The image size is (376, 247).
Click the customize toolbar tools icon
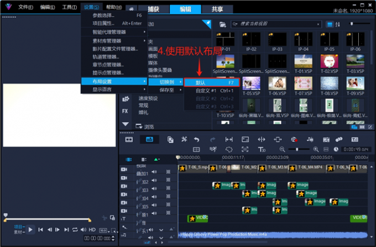[184, 139]
